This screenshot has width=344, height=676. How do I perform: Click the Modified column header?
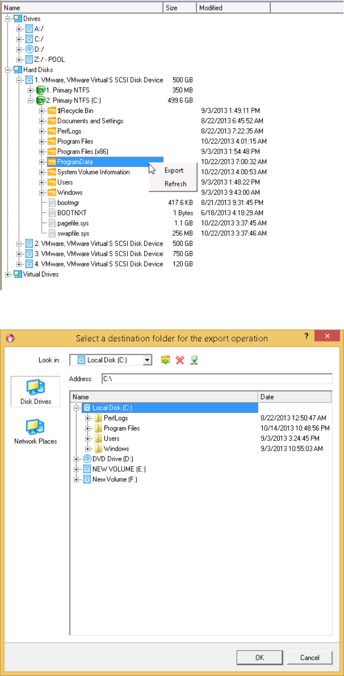(233, 8)
